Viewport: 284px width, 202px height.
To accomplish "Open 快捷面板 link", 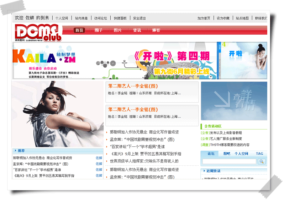I will point(120,18).
